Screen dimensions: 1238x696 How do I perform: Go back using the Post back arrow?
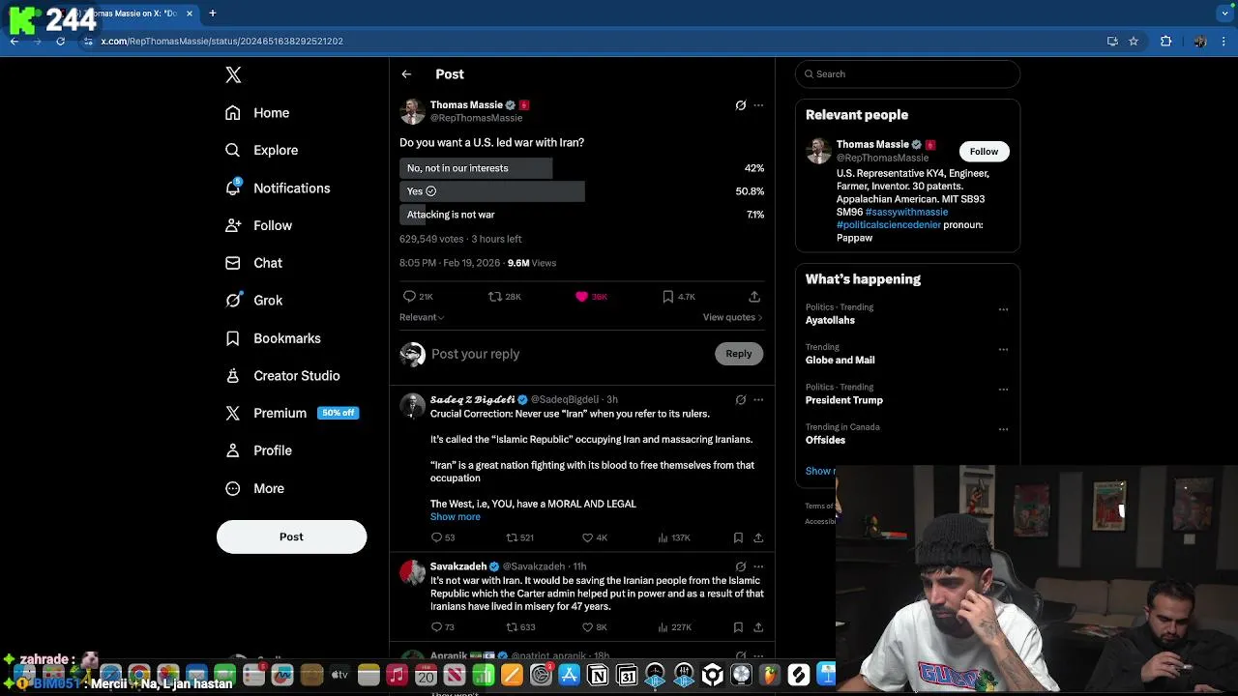(x=406, y=74)
